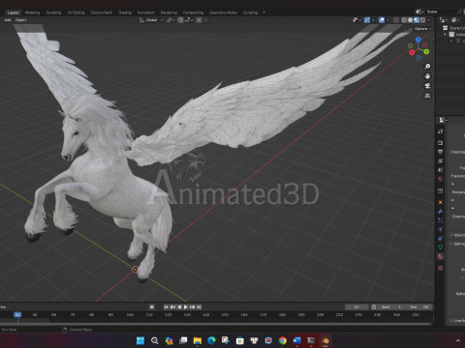Screen dimensions: 465x348
Task: Open the viewport shading options dropdown
Action: pyautogui.click(x=429, y=20)
